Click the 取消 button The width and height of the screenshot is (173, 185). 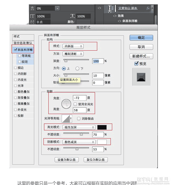tap(141, 47)
